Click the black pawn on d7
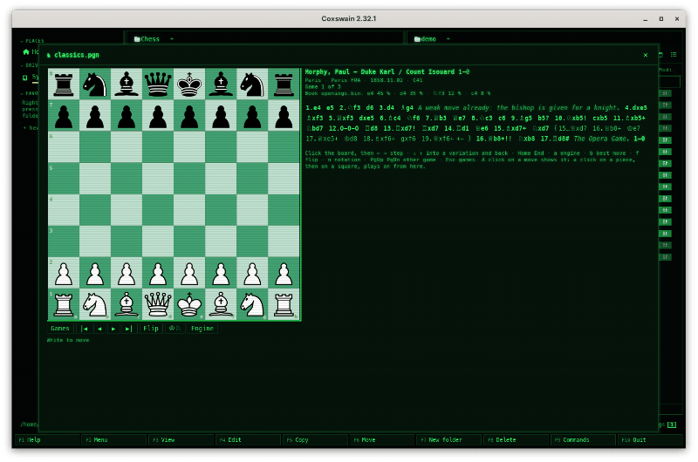Screen dimensions: 698x462 (158, 116)
